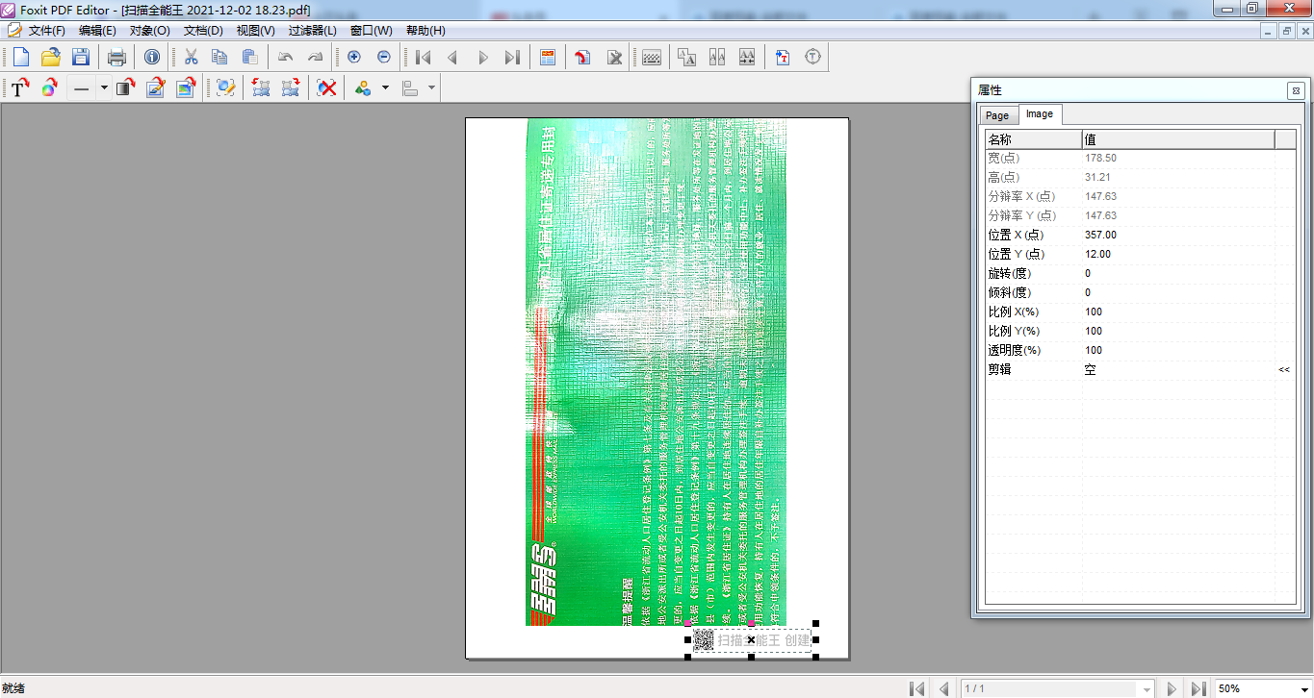
Task: Click the align objects icon
Action: 410,87
